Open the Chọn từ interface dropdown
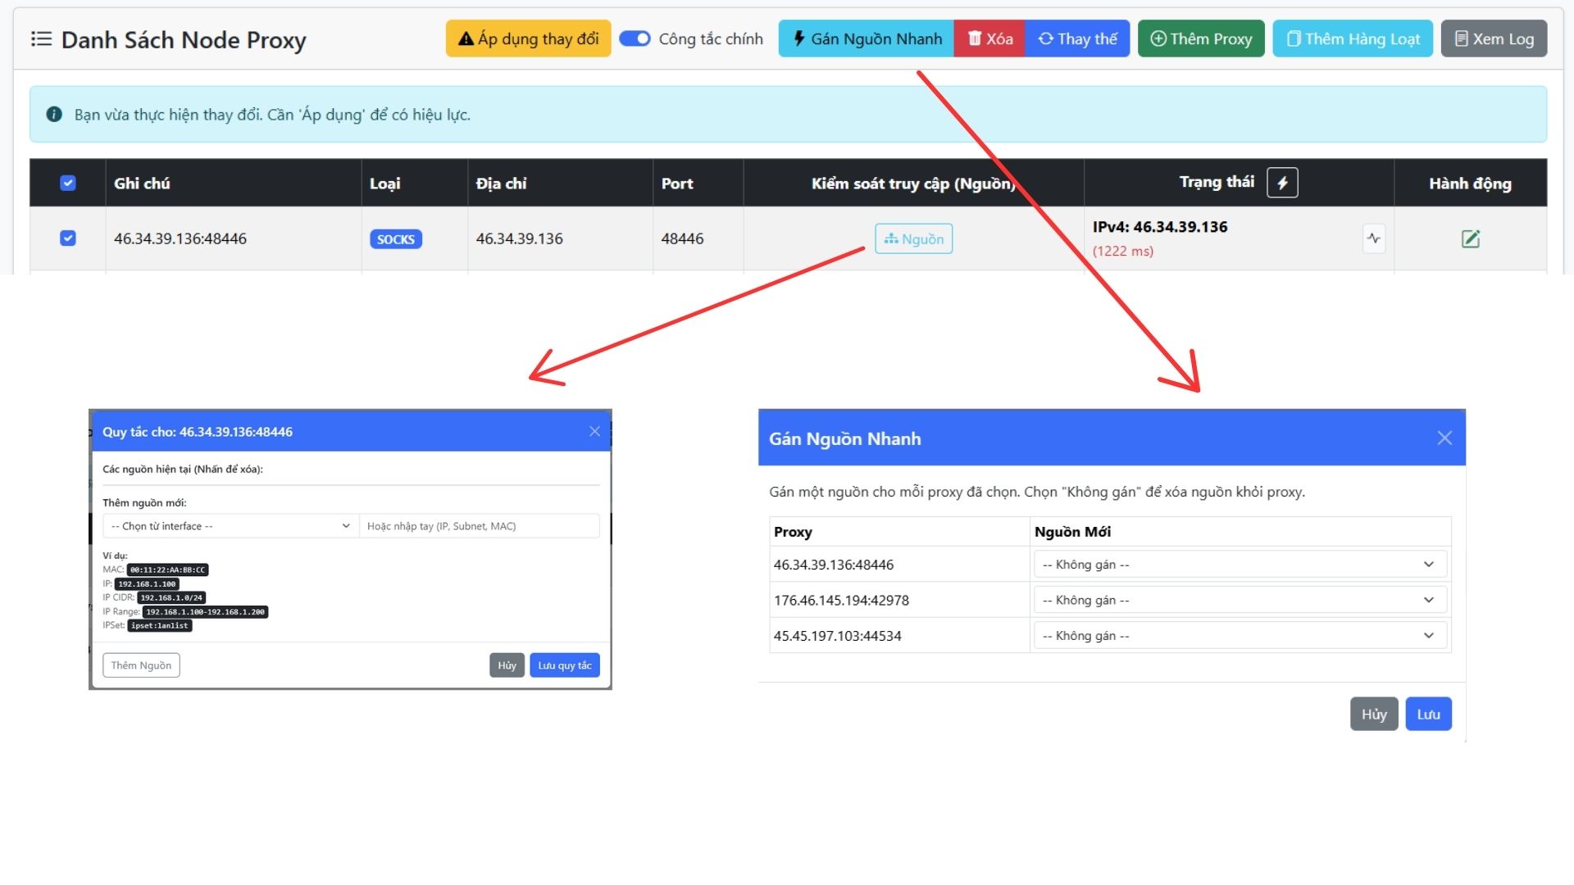This screenshot has width=1574, height=885. coord(230,526)
